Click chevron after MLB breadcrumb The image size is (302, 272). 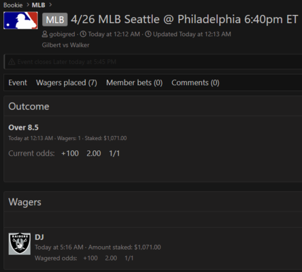(x=50, y=5)
